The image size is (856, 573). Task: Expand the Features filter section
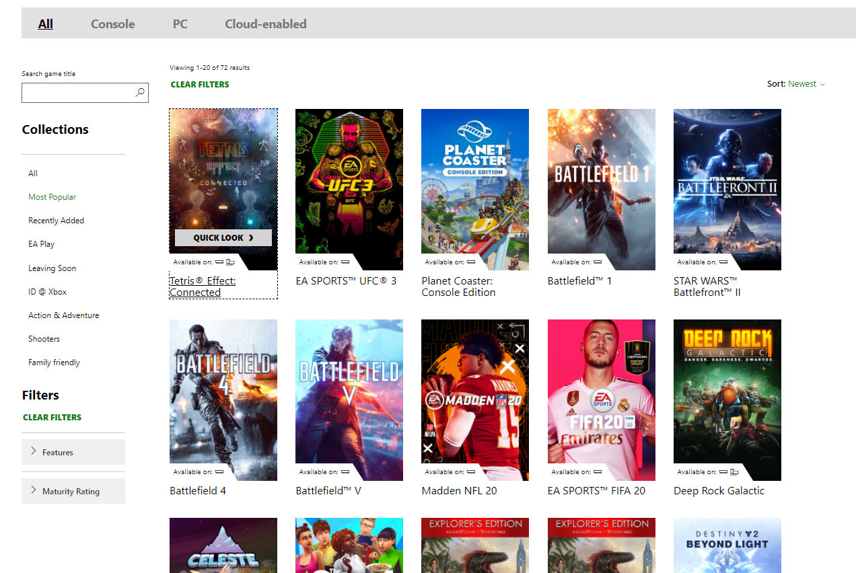pyautogui.click(x=73, y=452)
